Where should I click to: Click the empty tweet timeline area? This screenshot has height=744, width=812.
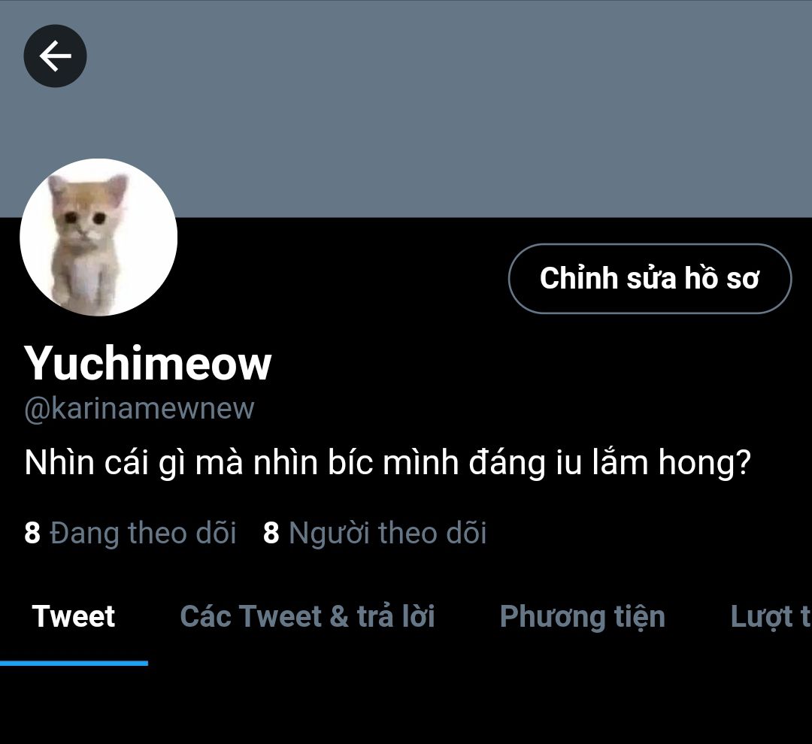(406, 705)
